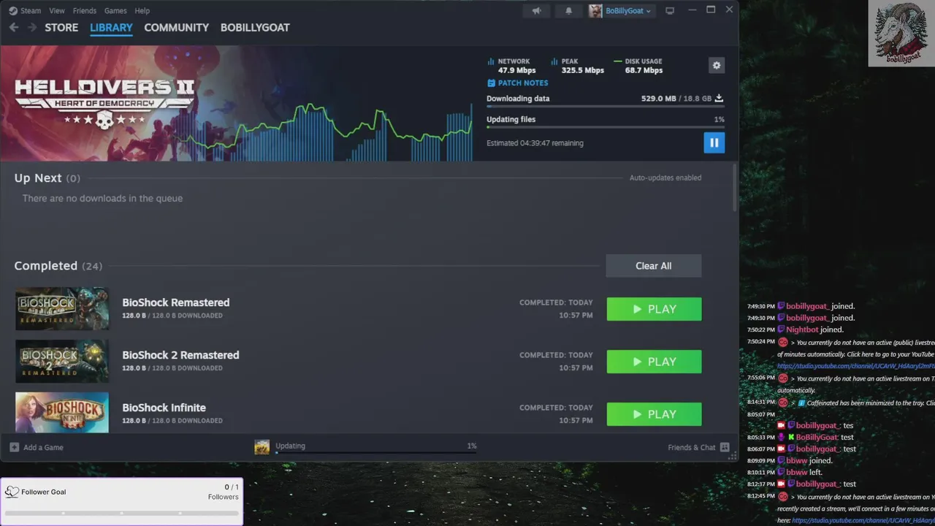This screenshot has height=526, width=935.
Task: Click the Follower Goal widget
Action: [121, 501]
